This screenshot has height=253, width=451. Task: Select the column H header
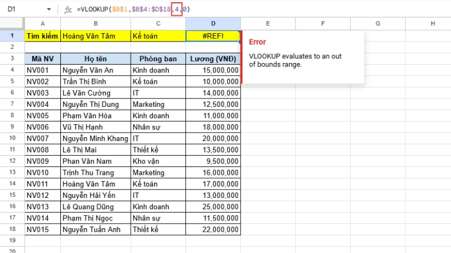click(x=432, y=23)
